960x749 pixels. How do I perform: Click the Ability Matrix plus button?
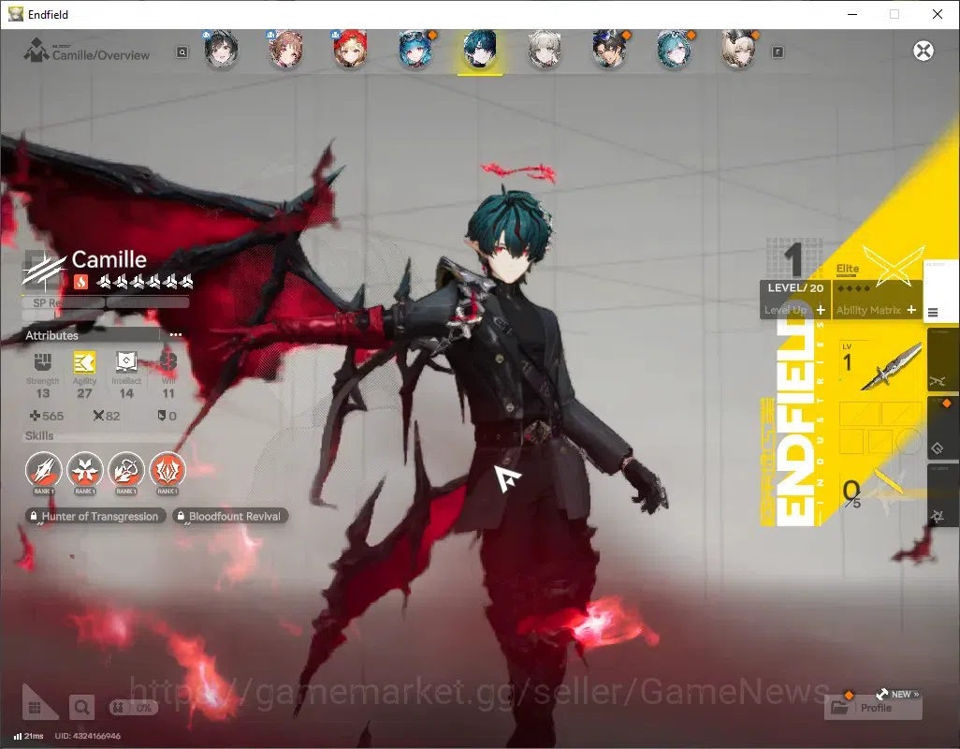click(x=911, y=311)
